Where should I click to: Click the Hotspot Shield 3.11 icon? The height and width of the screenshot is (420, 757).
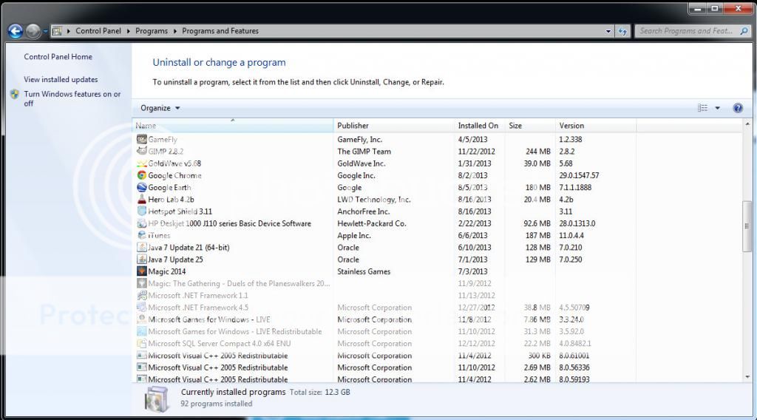141,211
